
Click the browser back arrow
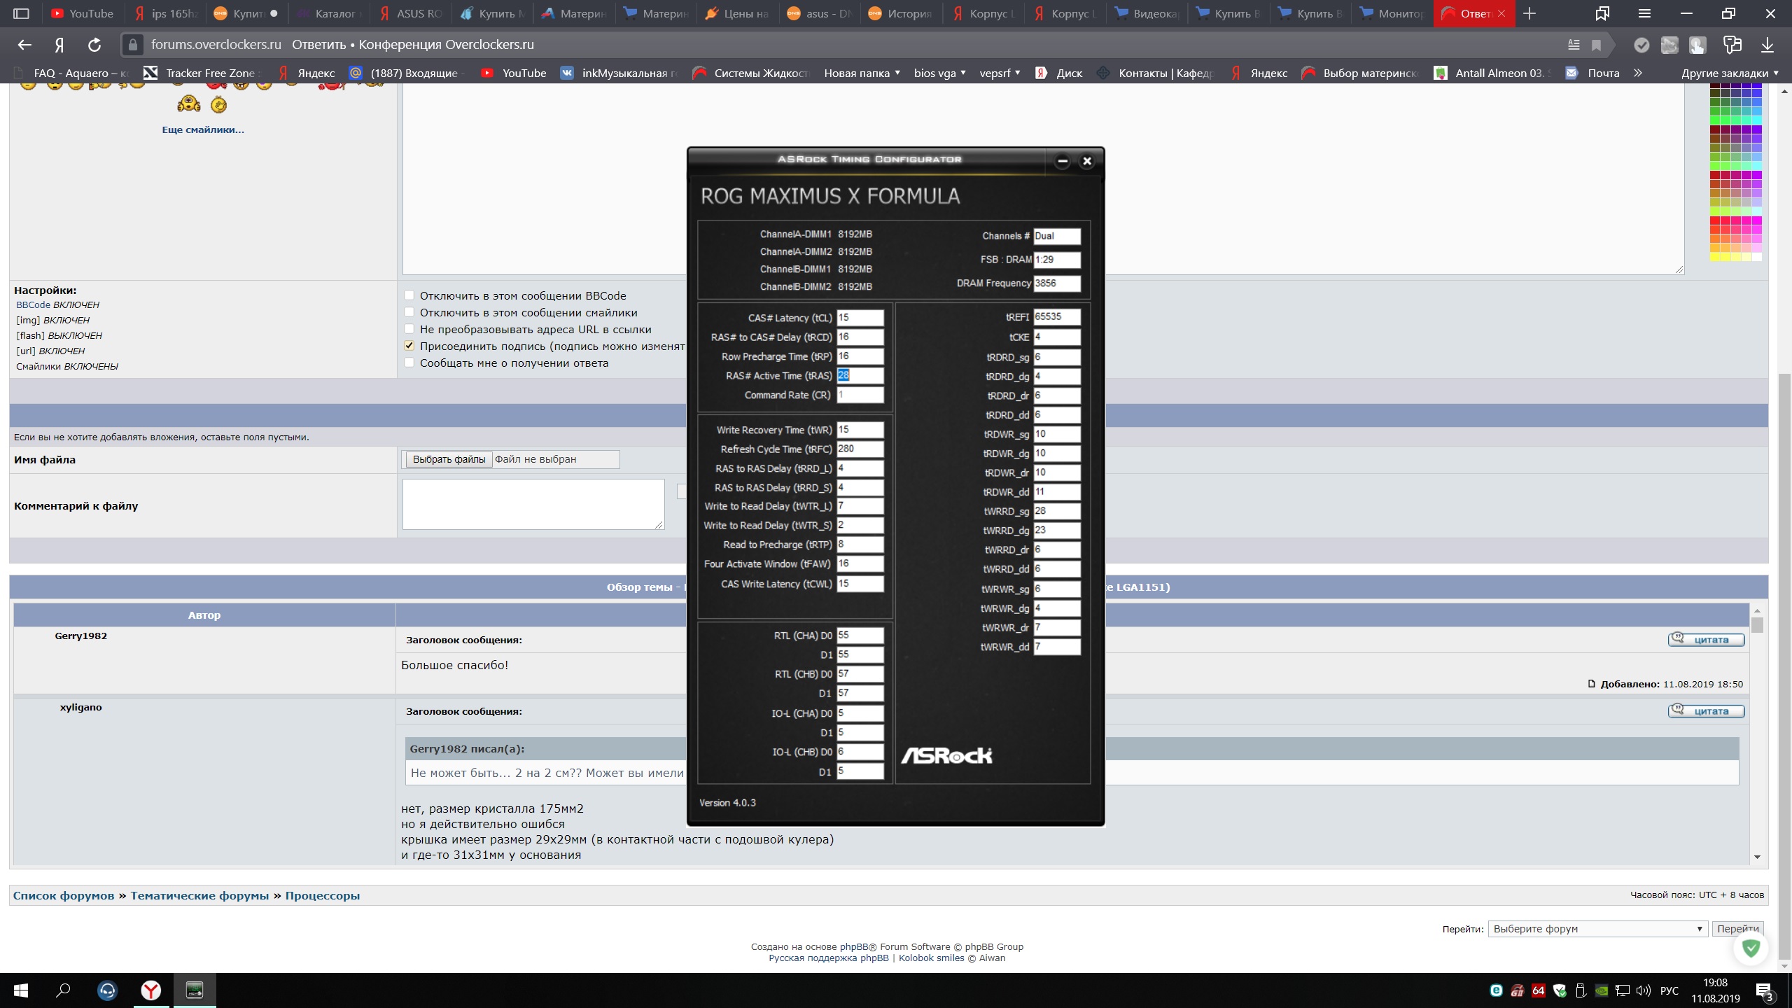pos(24,45)
